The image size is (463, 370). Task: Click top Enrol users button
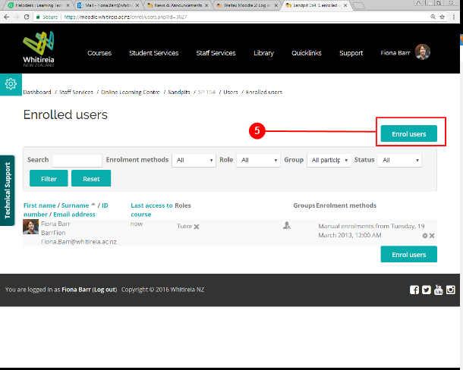(x=408, y=133)
